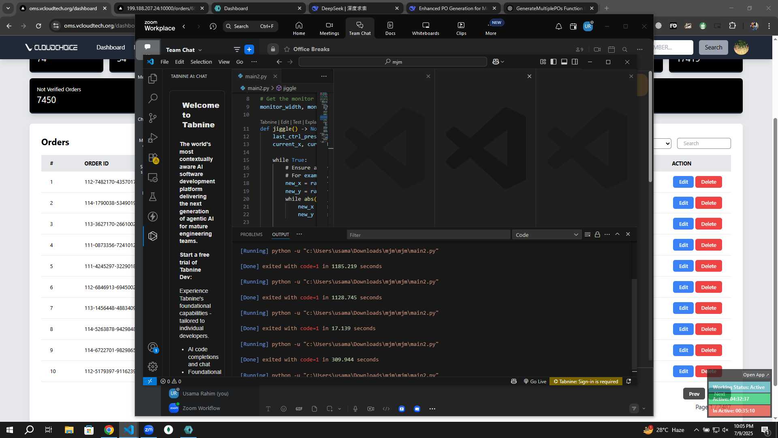The width and height of the screenshot is (778, 438).
Task: Toggle VS Code Primary Side Bar
Action: (554, 62)
